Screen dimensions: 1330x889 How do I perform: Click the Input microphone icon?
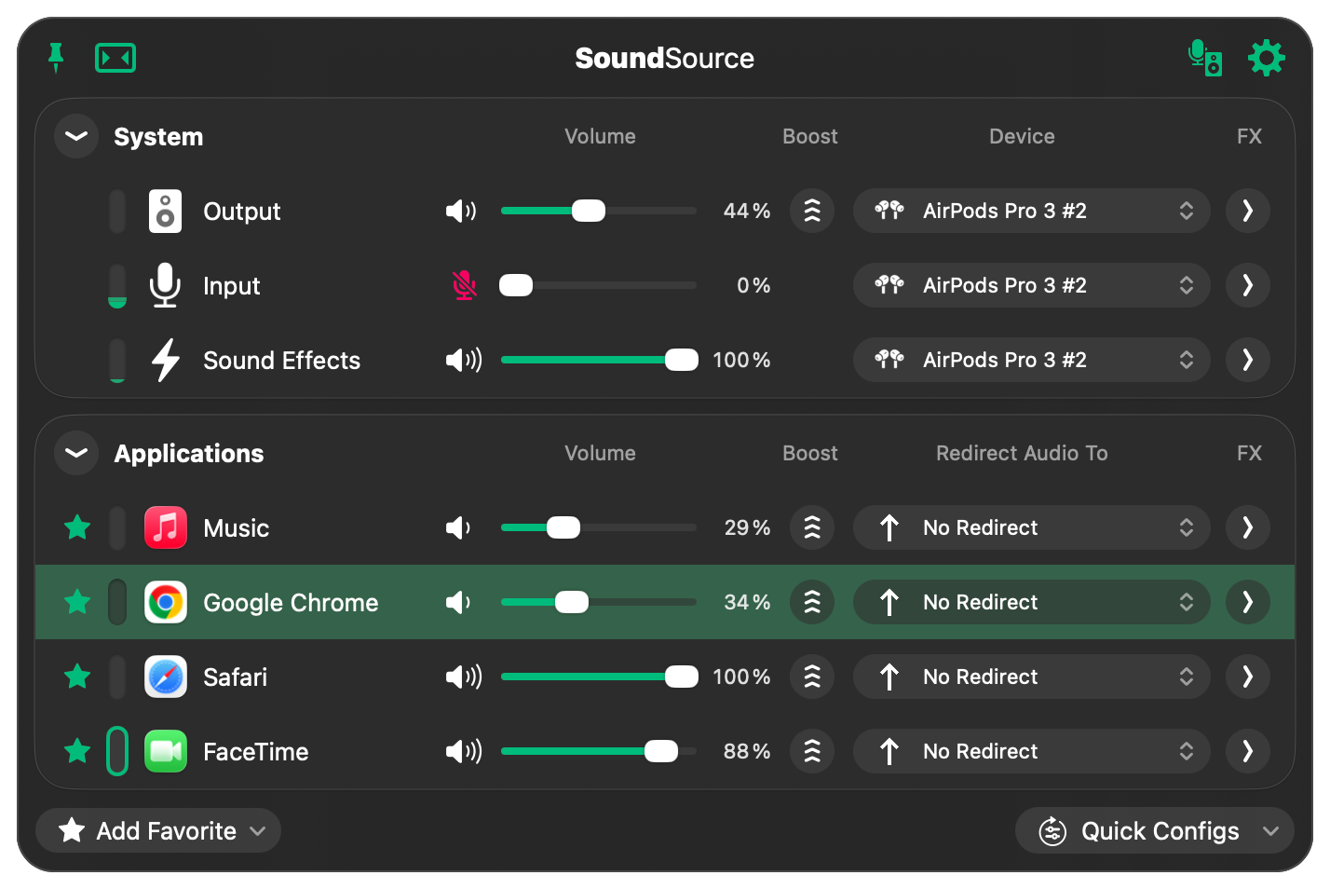[x=166, y=285]
